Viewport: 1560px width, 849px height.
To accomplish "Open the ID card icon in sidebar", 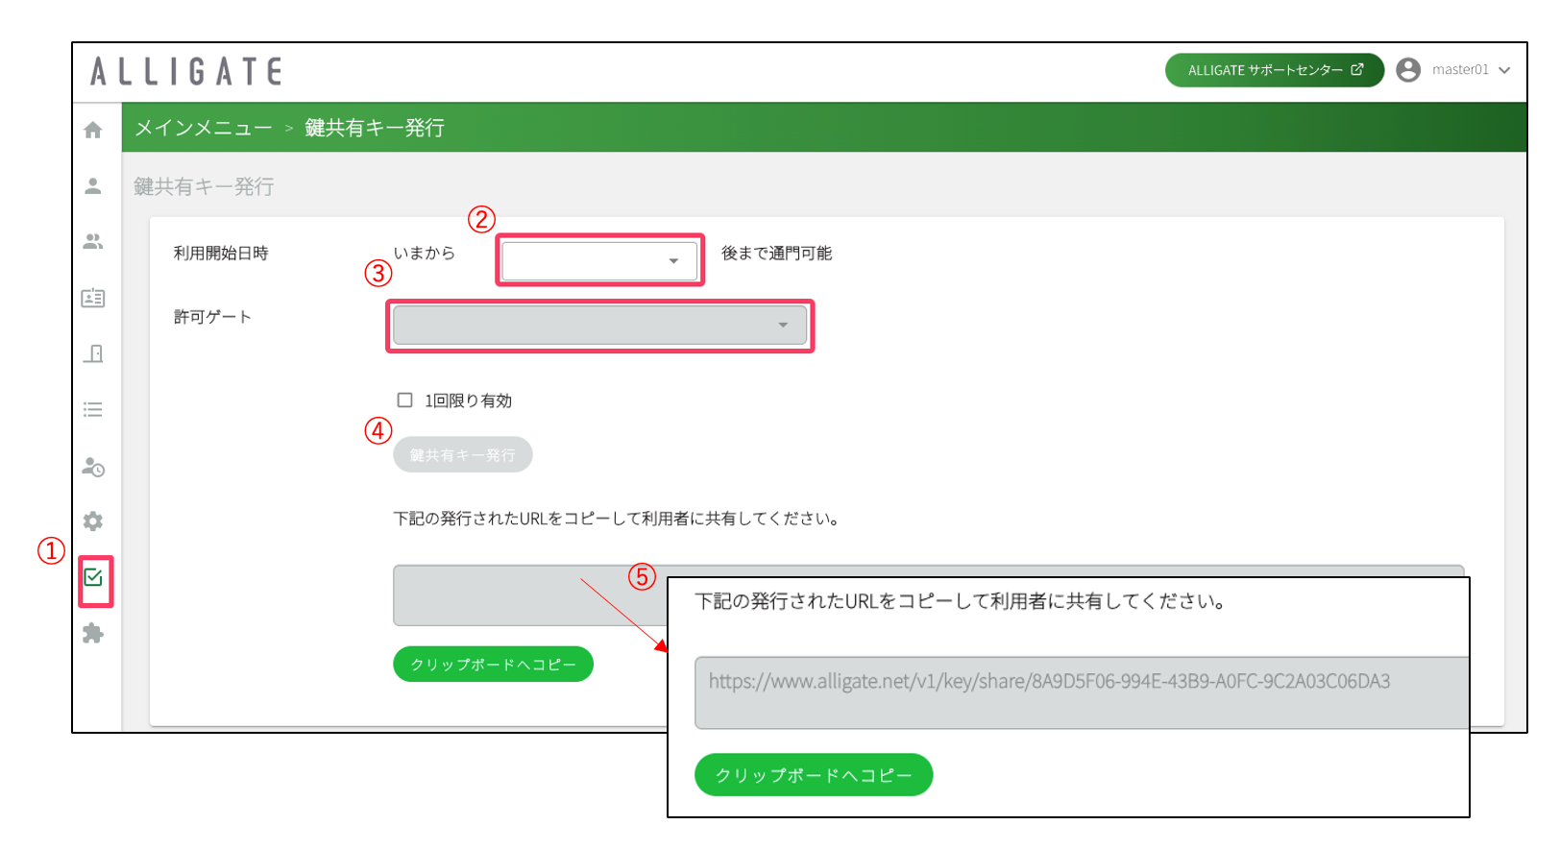I will [x=93, y=298].
